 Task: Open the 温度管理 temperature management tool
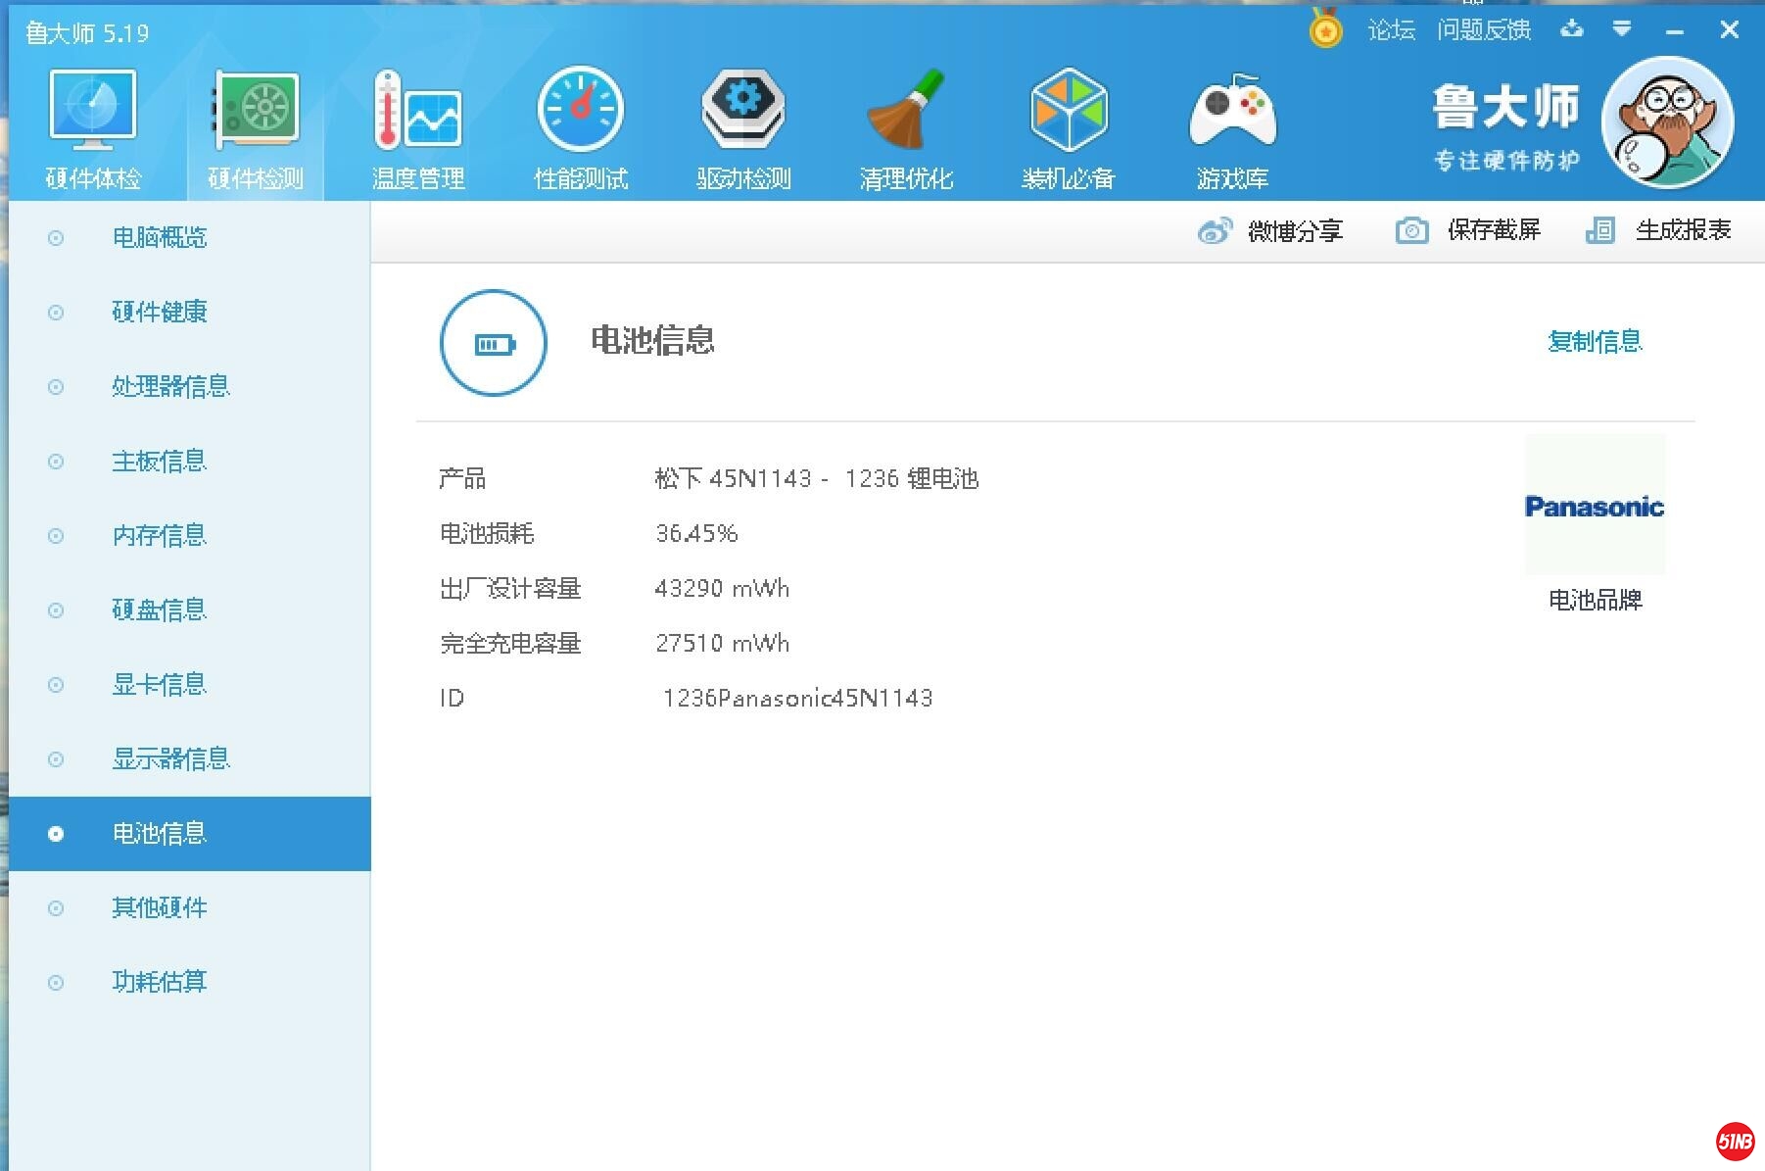(x=417, y=125)
